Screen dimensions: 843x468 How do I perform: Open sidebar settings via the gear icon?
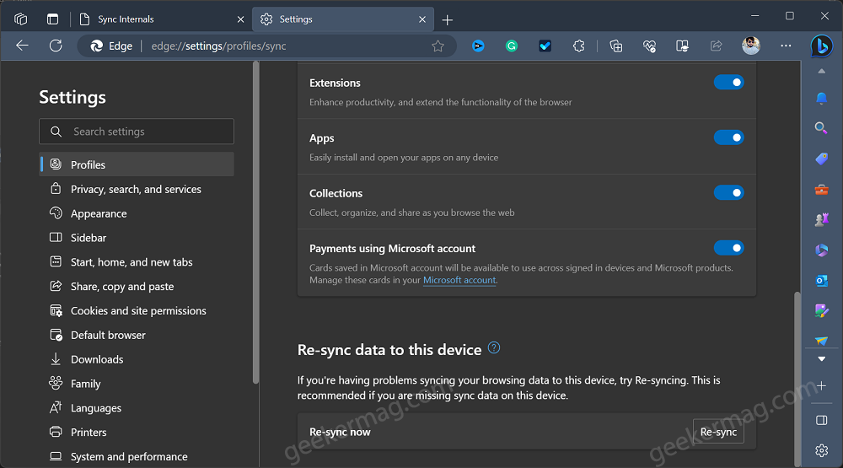[x=821, y=450]
